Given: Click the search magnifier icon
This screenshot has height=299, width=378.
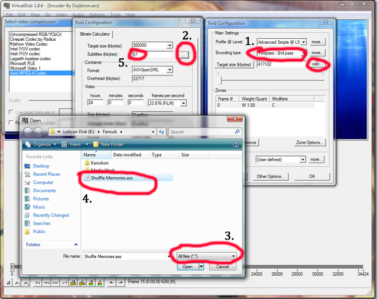Looking at the screenshot, I should (237, 131).
